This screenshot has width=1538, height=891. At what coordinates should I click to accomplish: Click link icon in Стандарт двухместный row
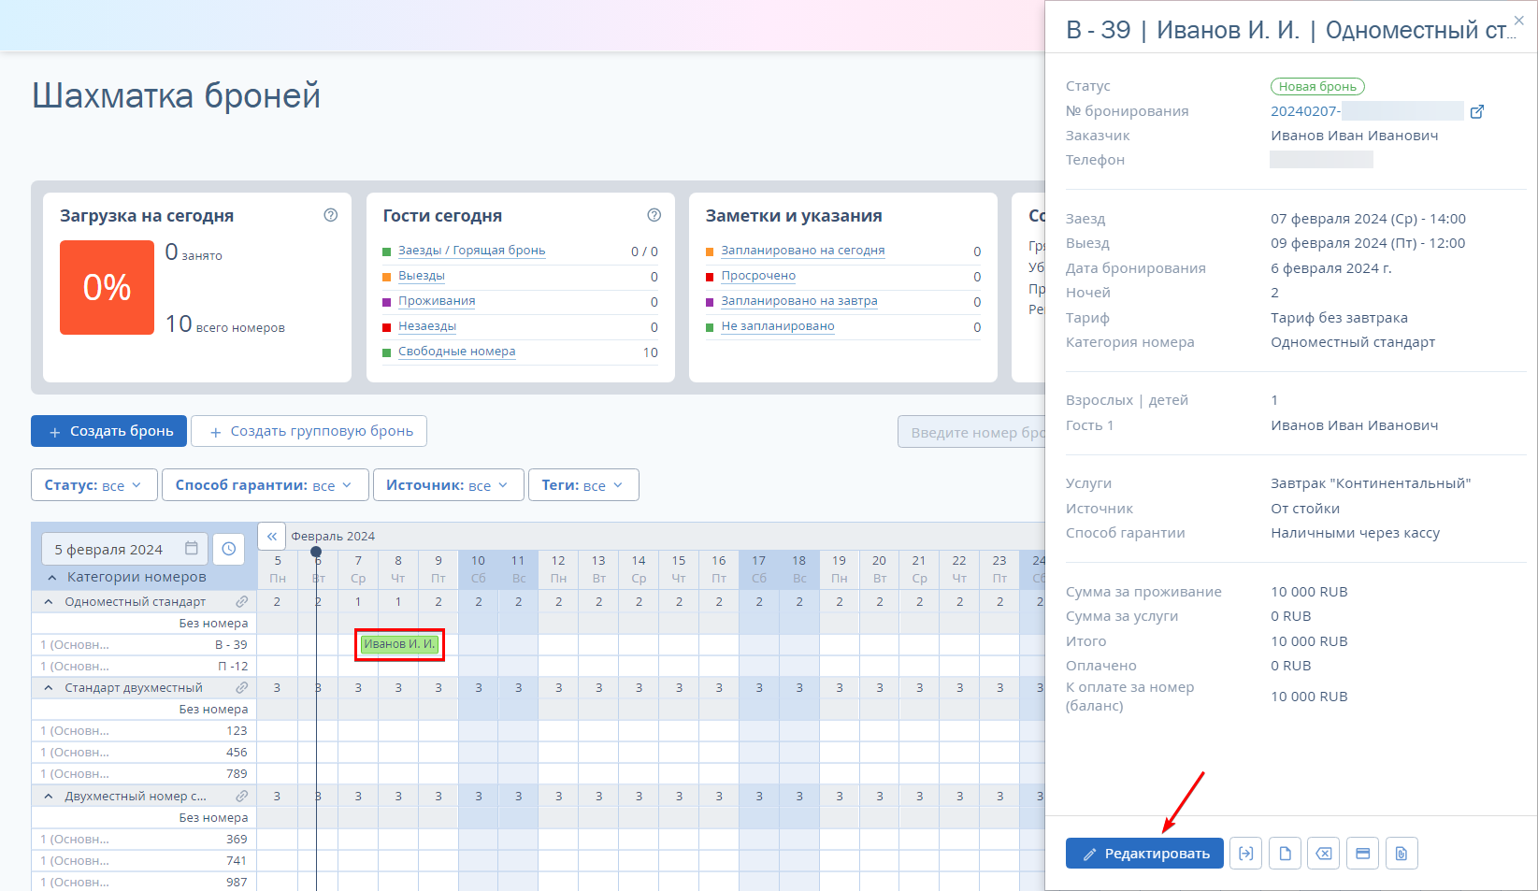click(242, 688)
